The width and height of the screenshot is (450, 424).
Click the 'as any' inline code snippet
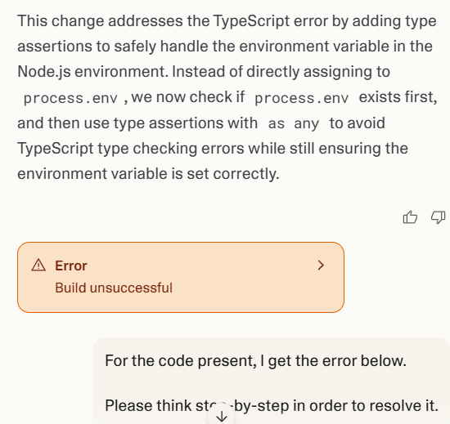(293, 123)
